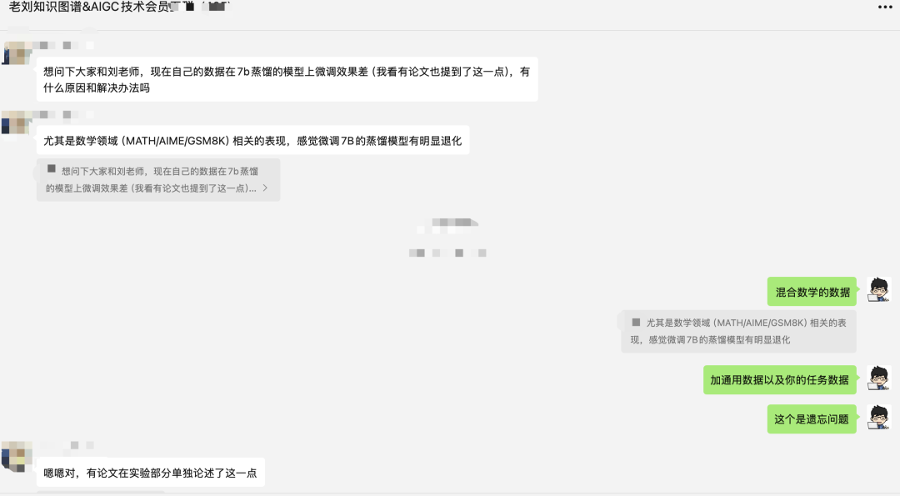This screenshot has height=496, width=900.
Task: Click the sender avatar beside 尤其是数学领域 message
Action: 16,123
